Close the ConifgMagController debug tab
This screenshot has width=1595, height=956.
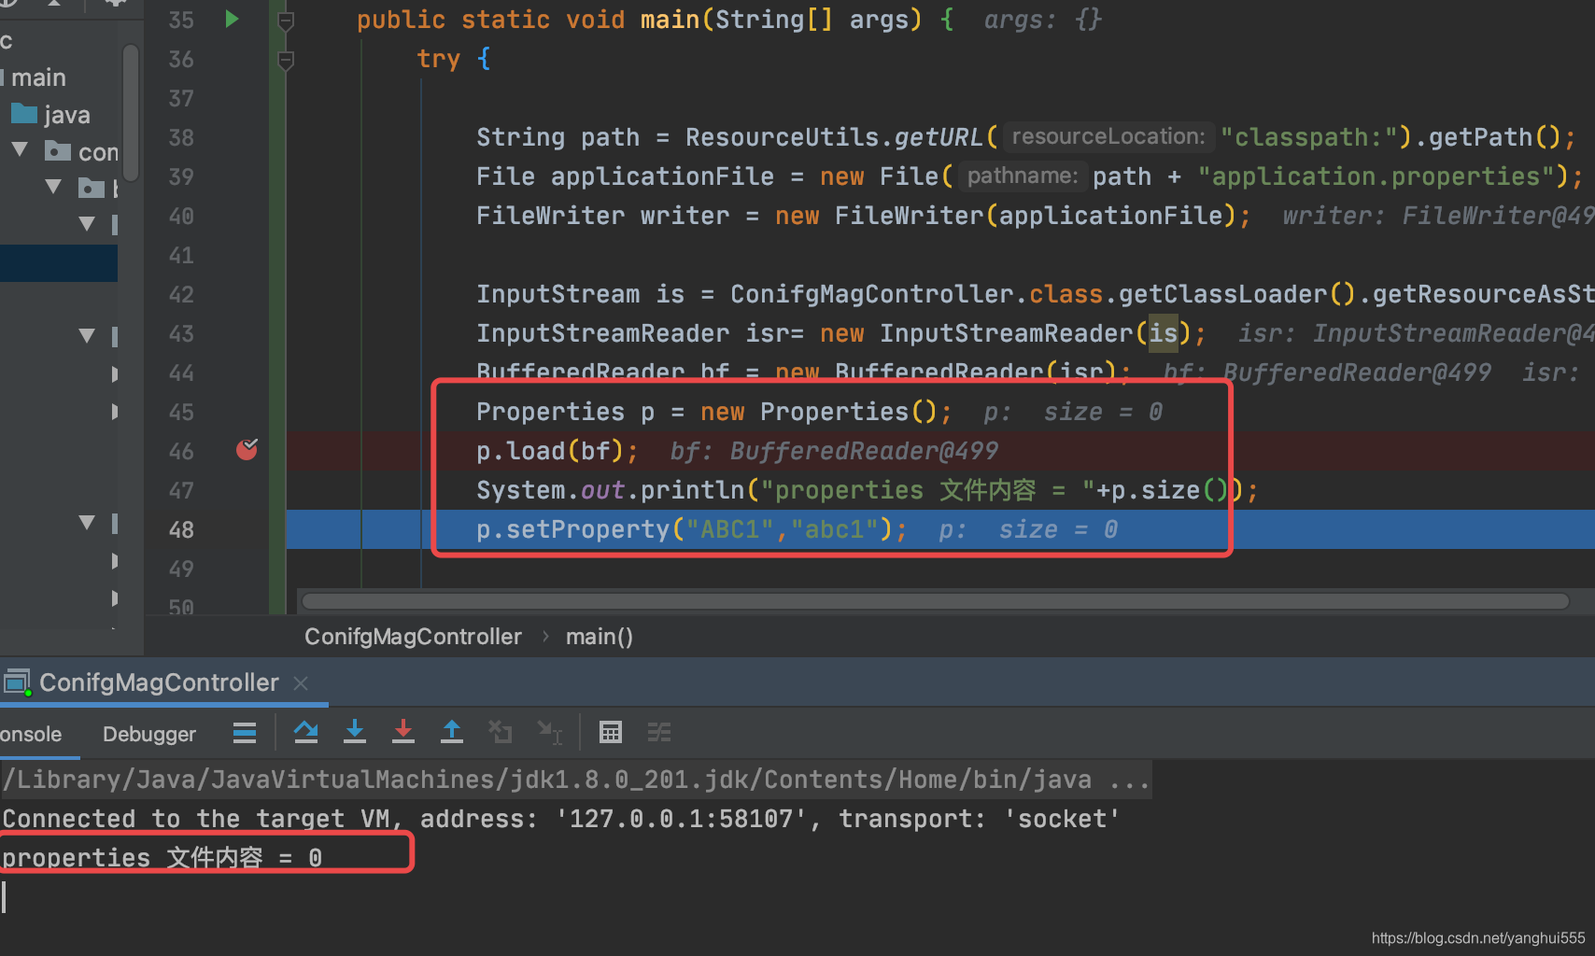[301, 683]
